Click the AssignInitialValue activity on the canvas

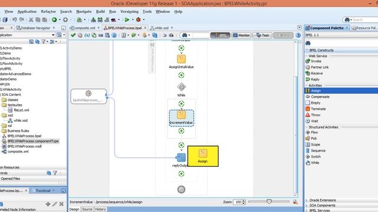(x=181, y=61)
